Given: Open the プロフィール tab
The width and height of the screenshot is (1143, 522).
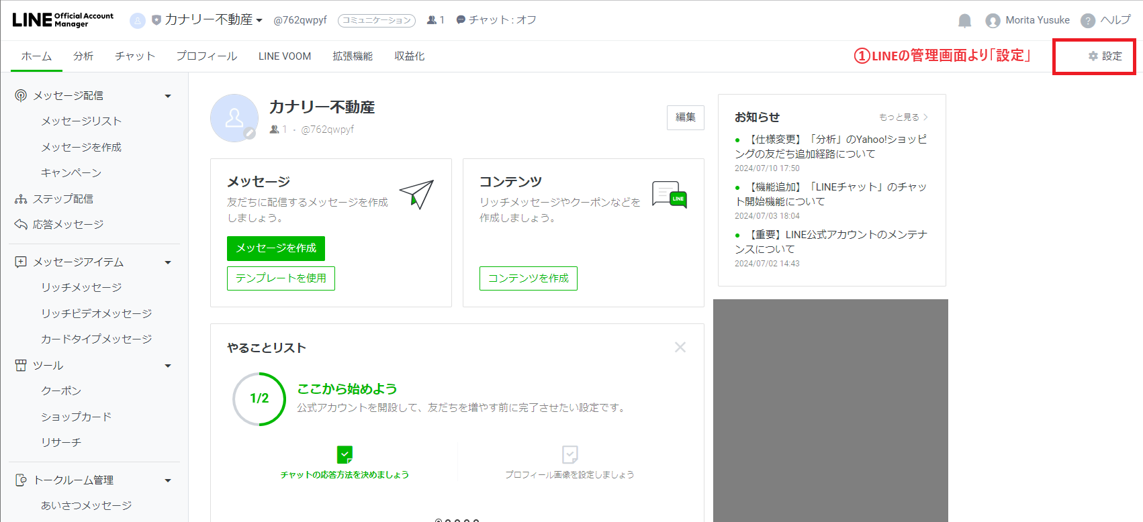Looking at the screenshot, I should (x=207, y=56).
